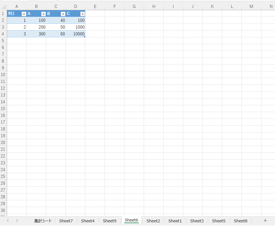Click the table resize handle at bottom-right corner

coord(84,36)
